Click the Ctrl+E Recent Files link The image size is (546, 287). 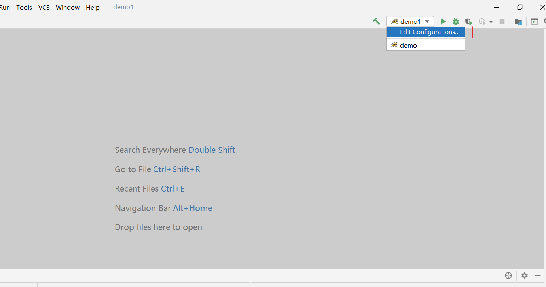[x=173, y=188]
